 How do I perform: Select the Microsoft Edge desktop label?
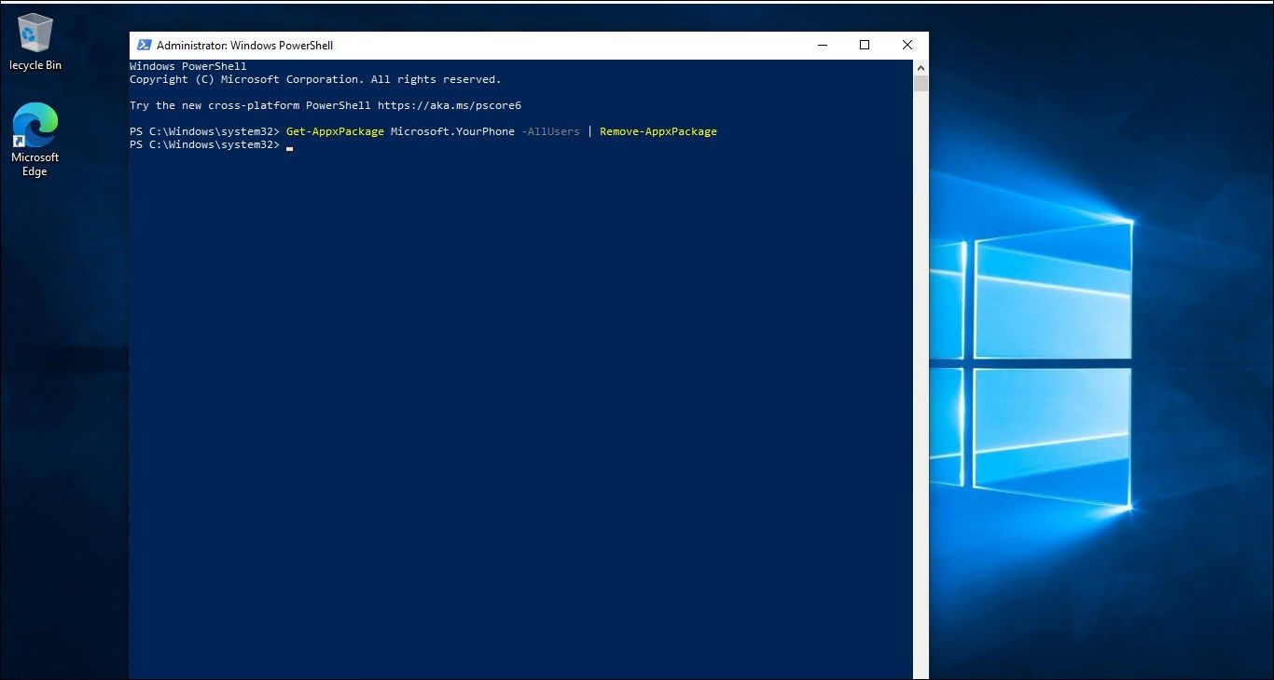tap(35, 165)
